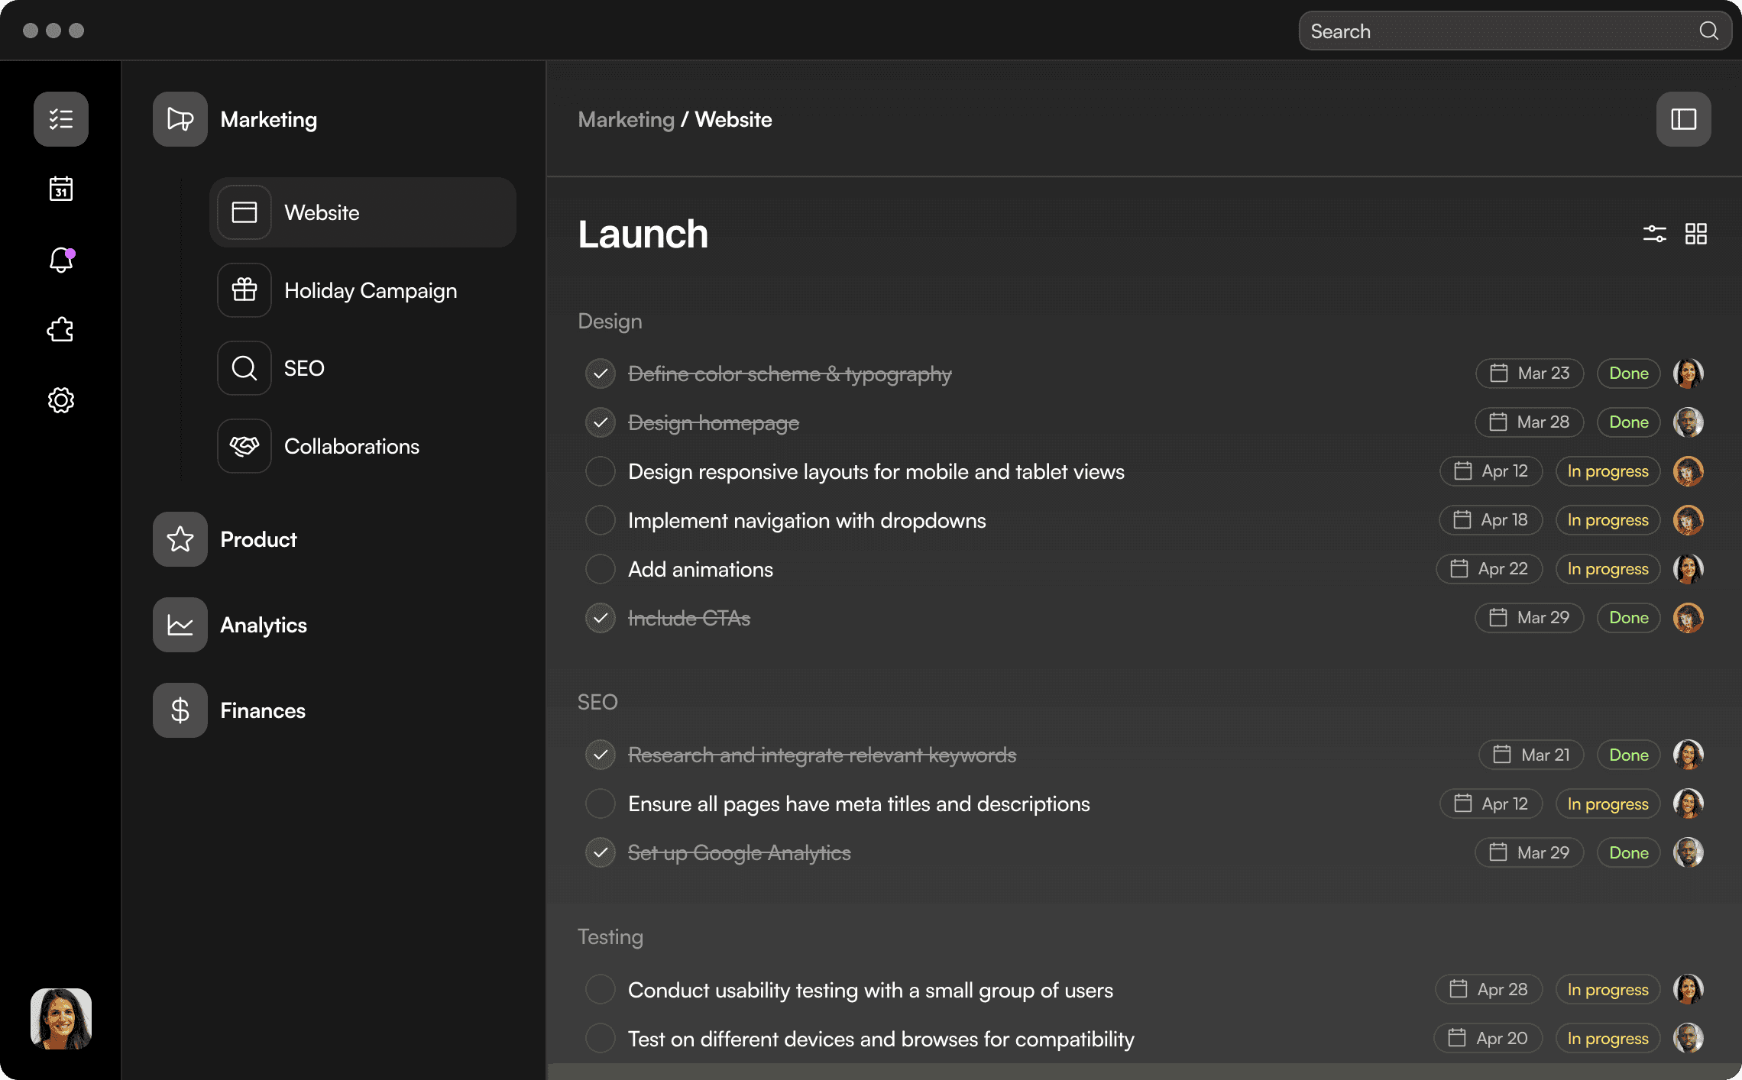The width and height of the screenshot is (1742, 1080).
Task: Open the Apr 12 date for responsive layouts
Action: click(1491, 471)
